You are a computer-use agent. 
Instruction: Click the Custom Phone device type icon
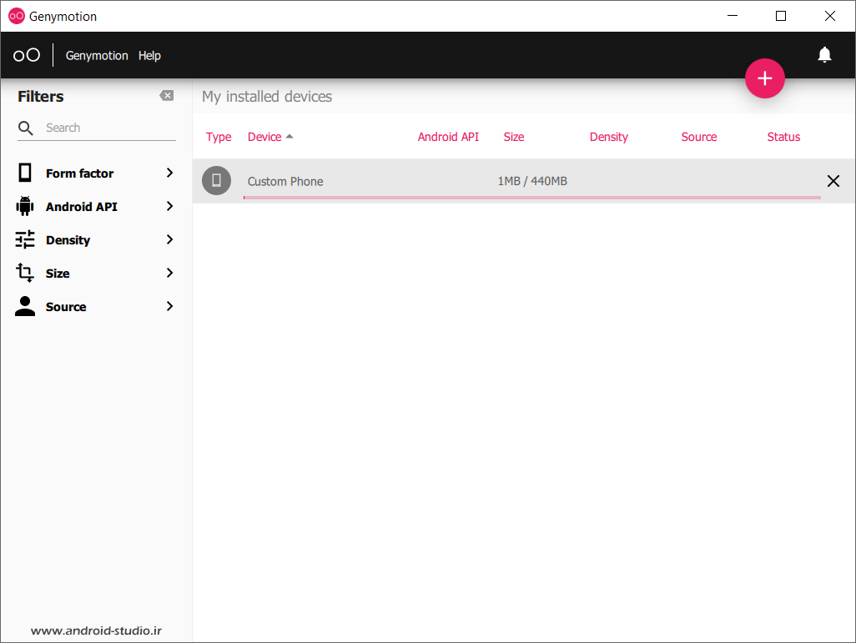(x=216, y=181)
